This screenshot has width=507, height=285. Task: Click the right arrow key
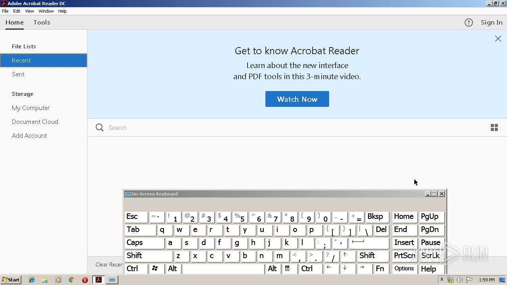(364, 269)
